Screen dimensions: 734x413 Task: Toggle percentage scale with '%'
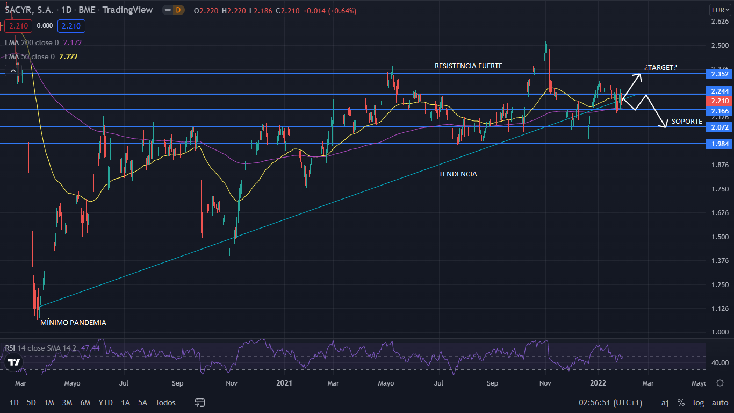click(x=681, y=402)
